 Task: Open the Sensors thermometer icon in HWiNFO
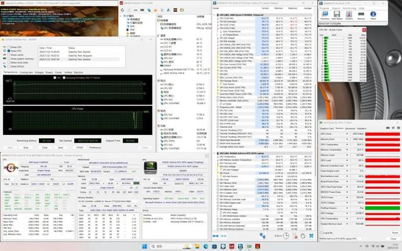point(349,14)
